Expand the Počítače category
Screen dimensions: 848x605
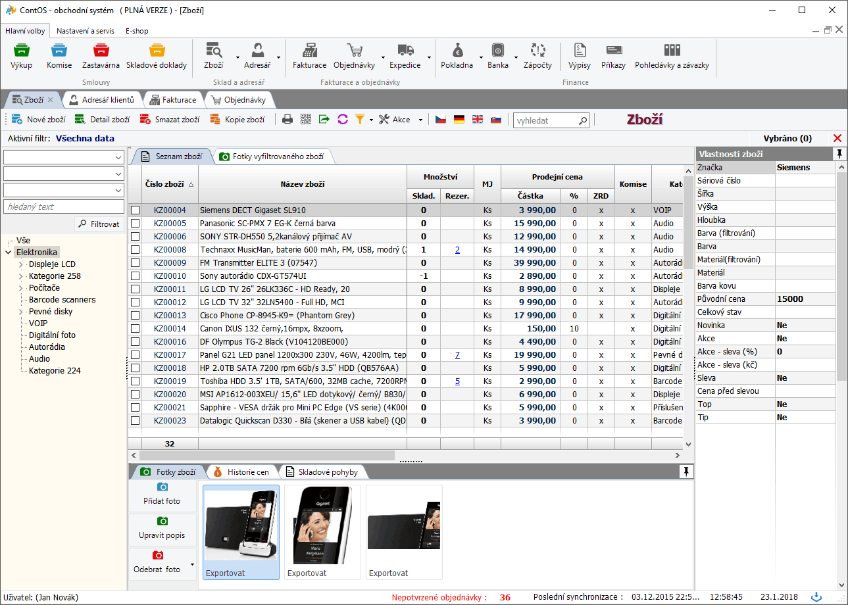click(20, 288)
